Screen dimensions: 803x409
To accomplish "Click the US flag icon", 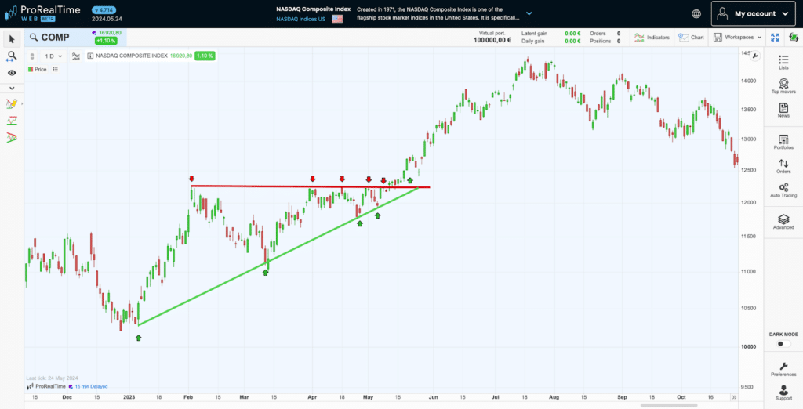I will point(337,19).
